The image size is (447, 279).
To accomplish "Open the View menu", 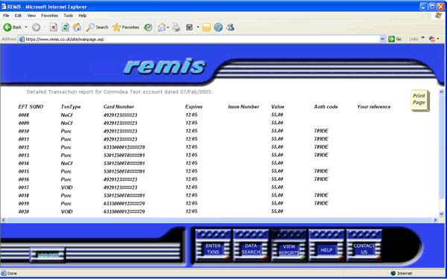I will point(31,16).
